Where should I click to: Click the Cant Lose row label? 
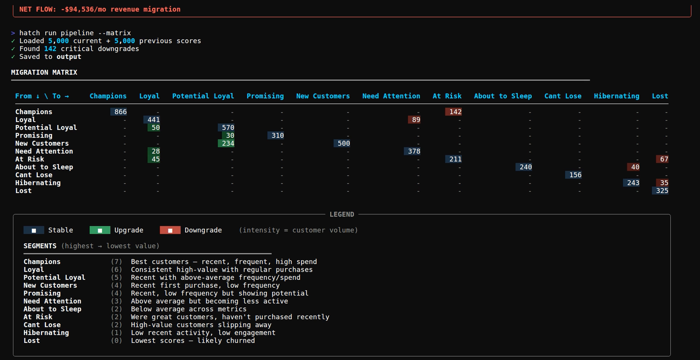tap(34, 175)
